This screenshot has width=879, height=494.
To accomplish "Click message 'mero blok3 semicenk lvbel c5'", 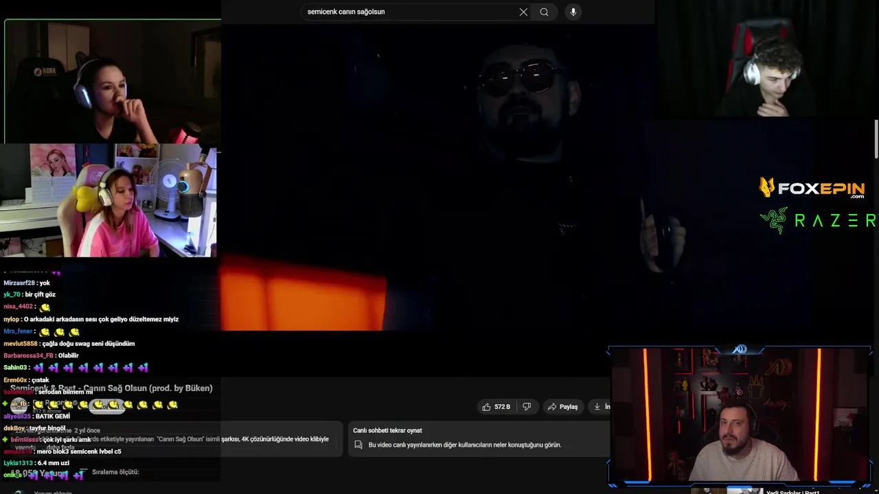I will pyautogui.click(x=79, y=451).
